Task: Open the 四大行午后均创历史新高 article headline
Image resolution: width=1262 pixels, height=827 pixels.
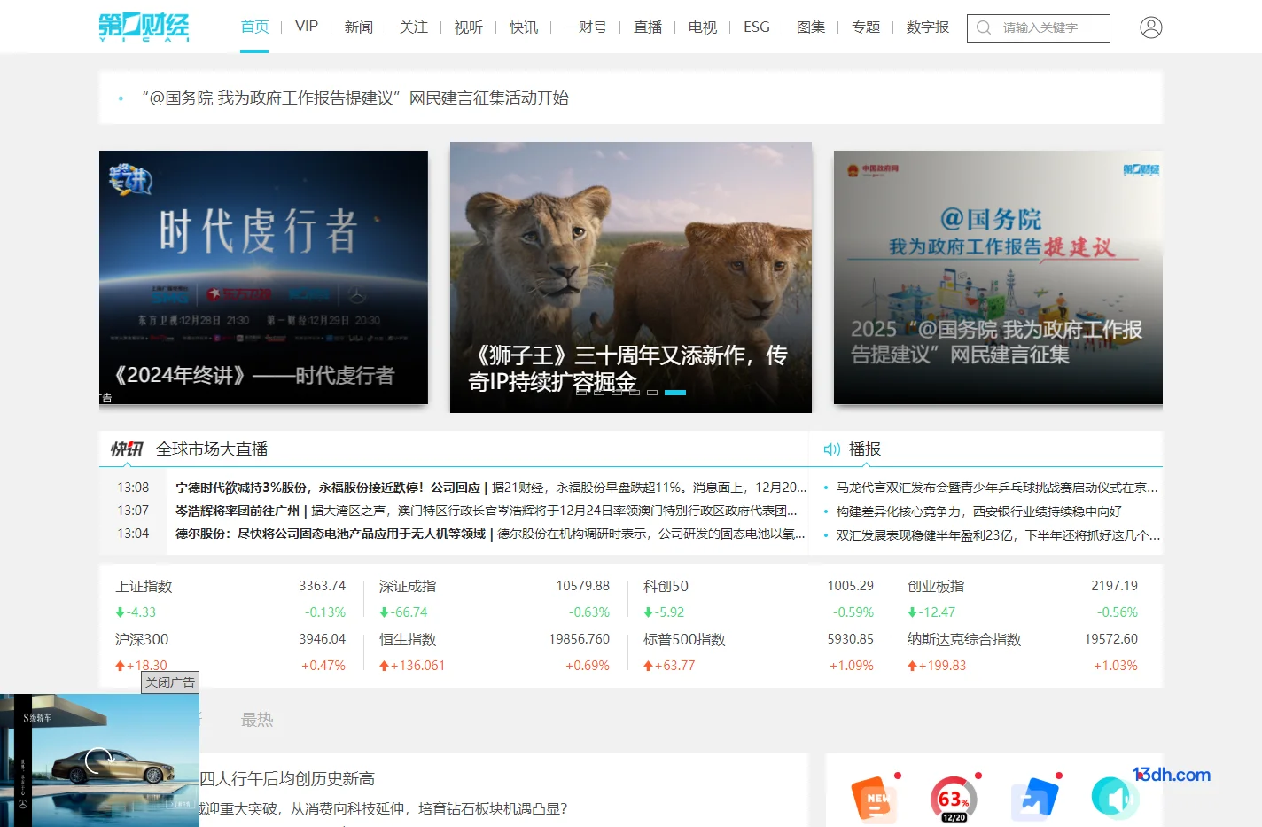Action: (x=287, y=779)
